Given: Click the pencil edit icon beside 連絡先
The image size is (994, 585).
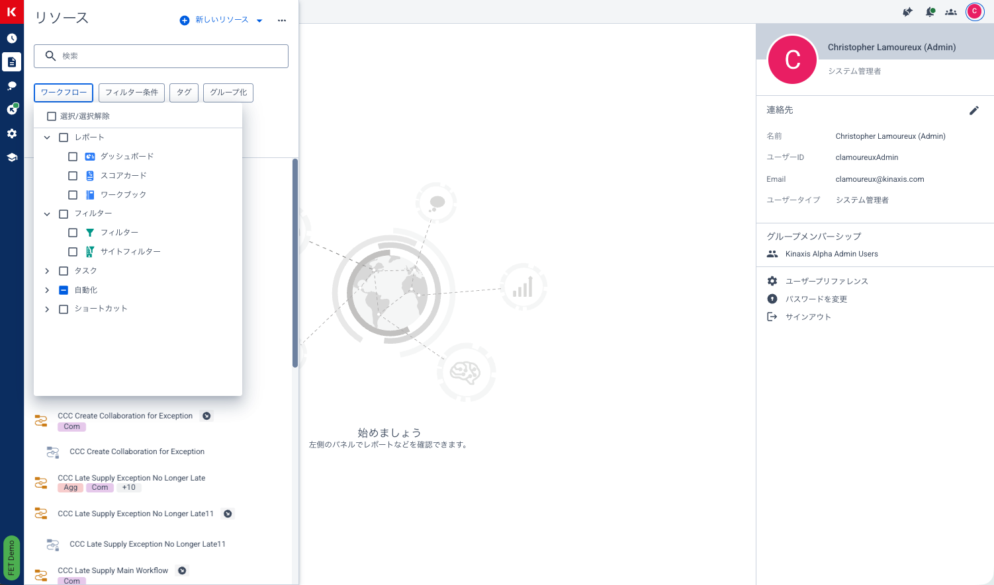Looking at the screenshot, I should coord(973,110).
